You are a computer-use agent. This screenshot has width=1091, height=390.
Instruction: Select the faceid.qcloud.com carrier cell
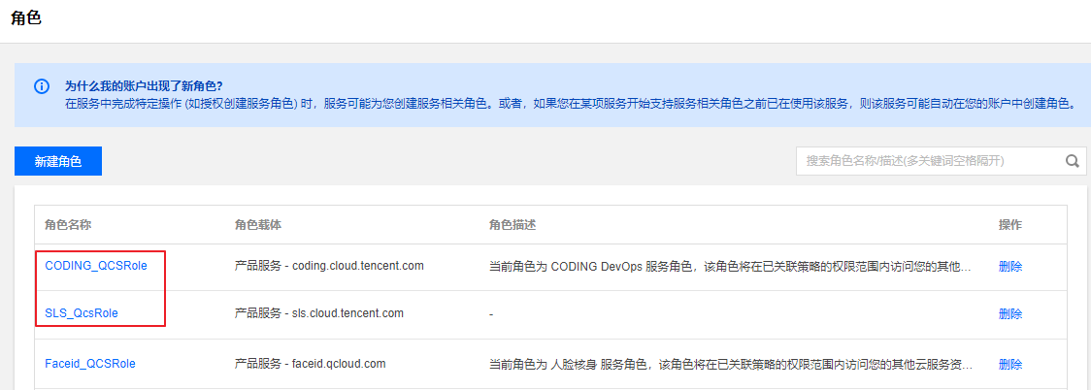[x=311, y=364]
